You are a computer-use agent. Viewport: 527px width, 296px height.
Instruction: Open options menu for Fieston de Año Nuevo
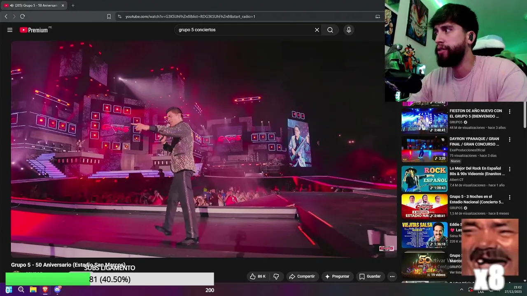[510, 111]
